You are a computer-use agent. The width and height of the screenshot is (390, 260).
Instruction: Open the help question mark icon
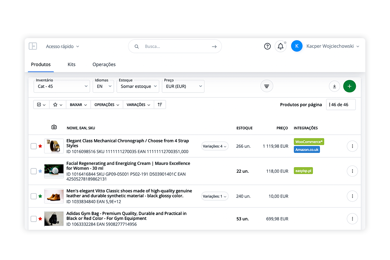click(267, 46)
